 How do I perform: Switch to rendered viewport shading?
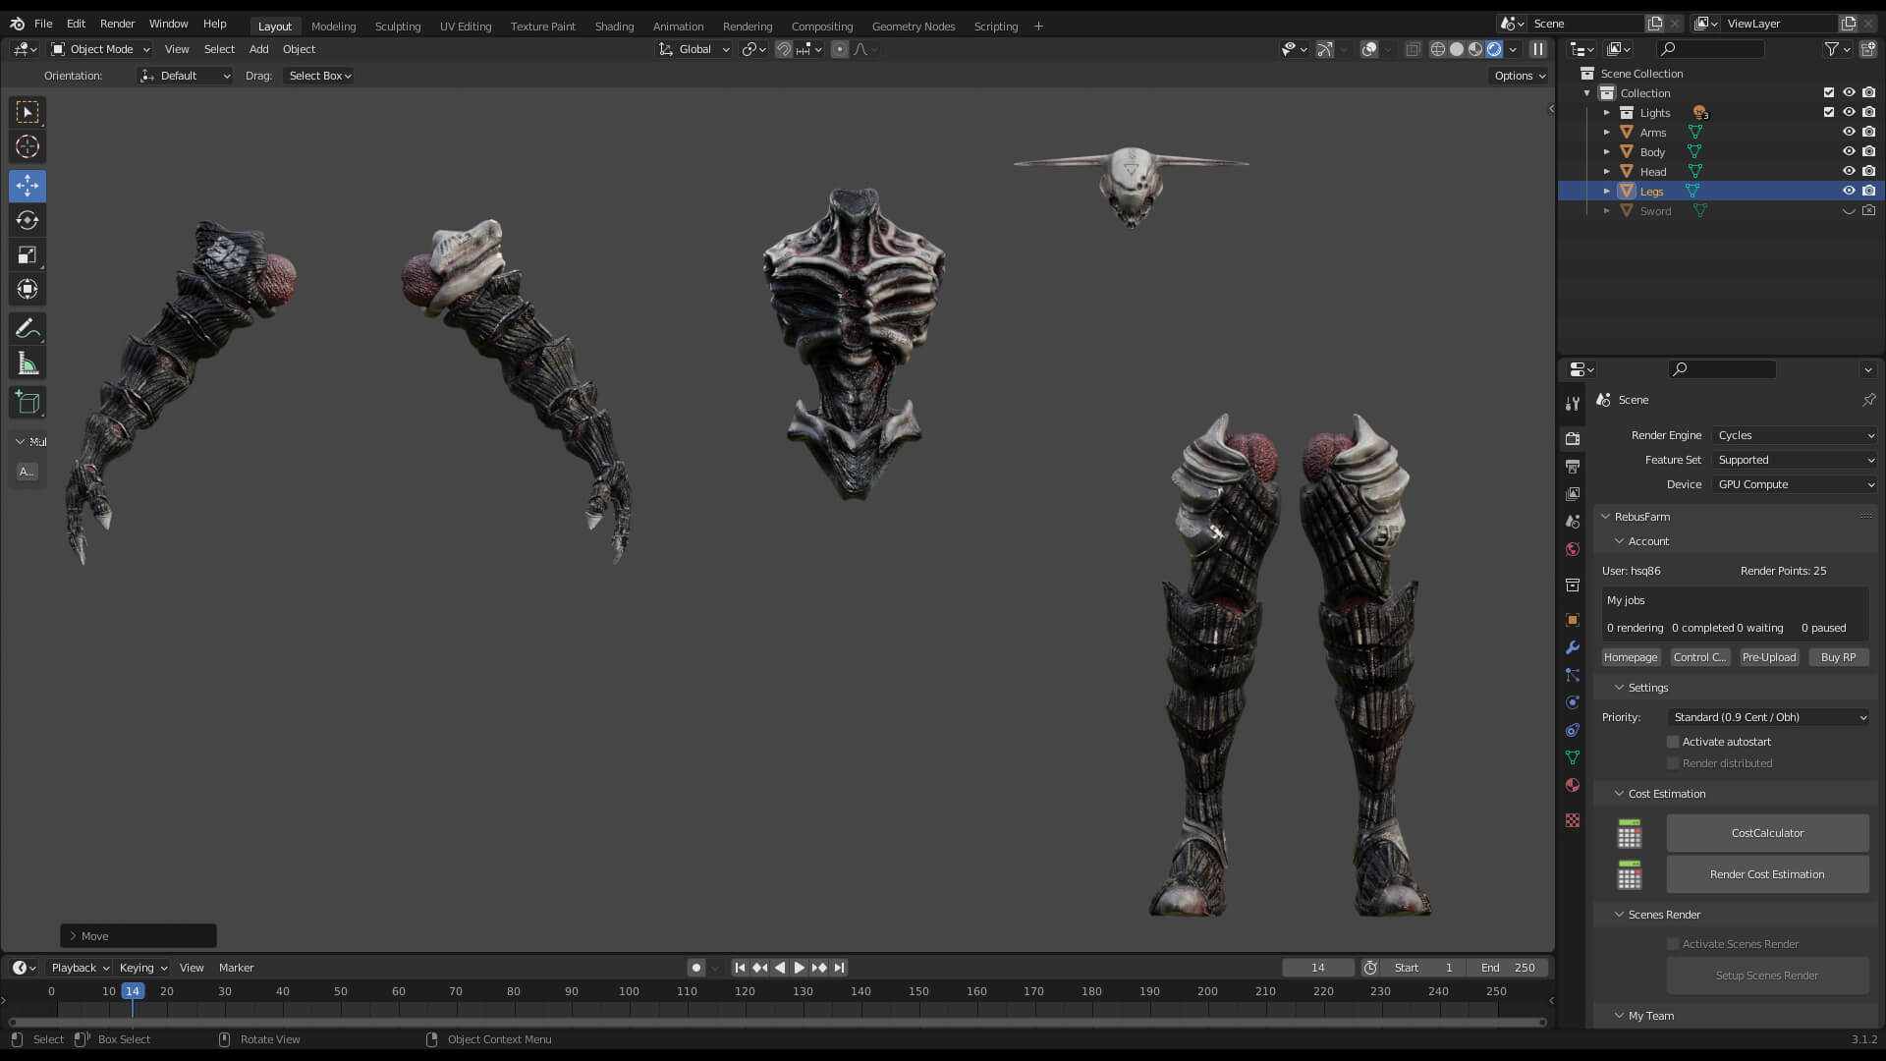1494,49
